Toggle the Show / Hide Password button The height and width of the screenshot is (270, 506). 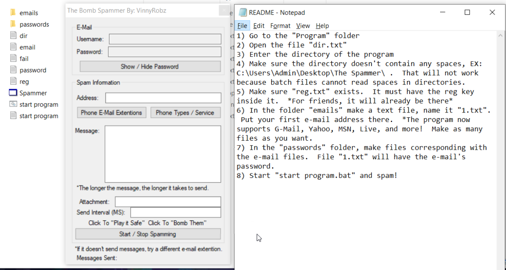click(150, 67)
